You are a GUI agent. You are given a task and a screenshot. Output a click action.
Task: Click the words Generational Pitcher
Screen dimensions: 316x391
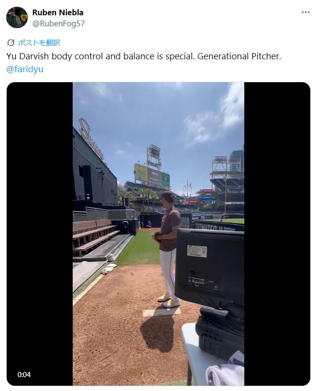point(239,56)
